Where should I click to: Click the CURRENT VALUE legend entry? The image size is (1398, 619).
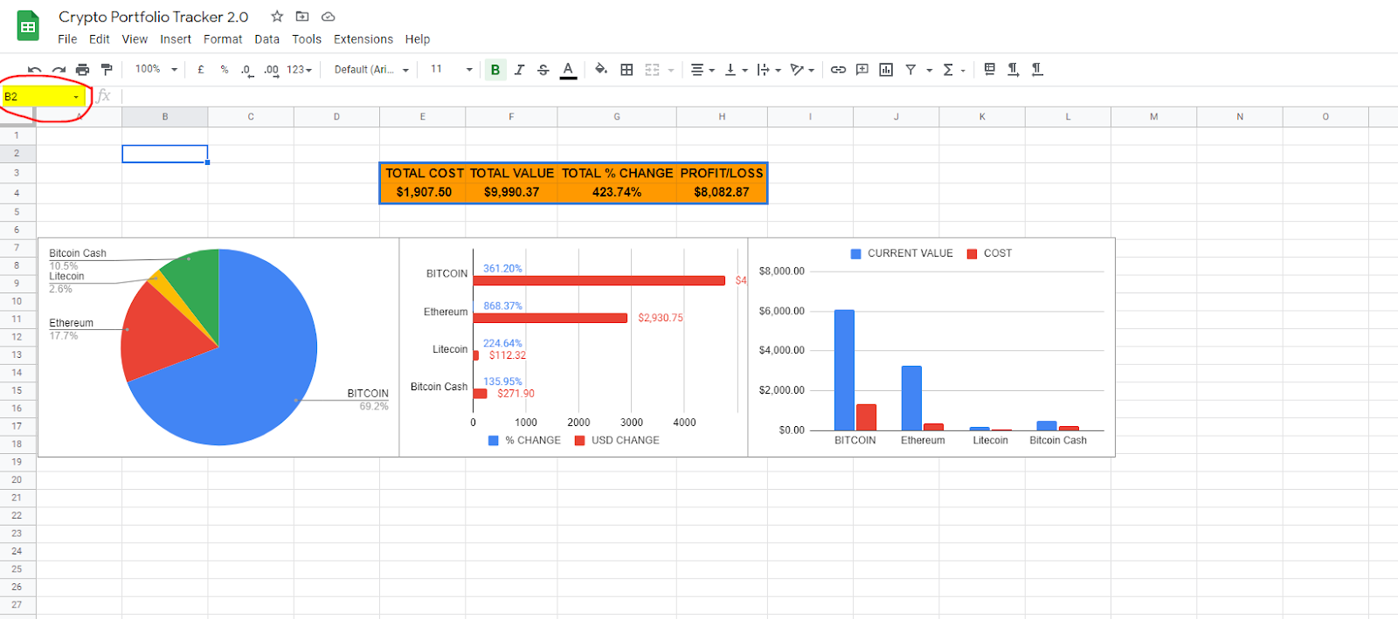pyautogui.click(x=902, y=253)
